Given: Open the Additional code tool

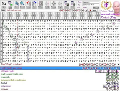Looking at the screenshot, I should coord(41,5).
